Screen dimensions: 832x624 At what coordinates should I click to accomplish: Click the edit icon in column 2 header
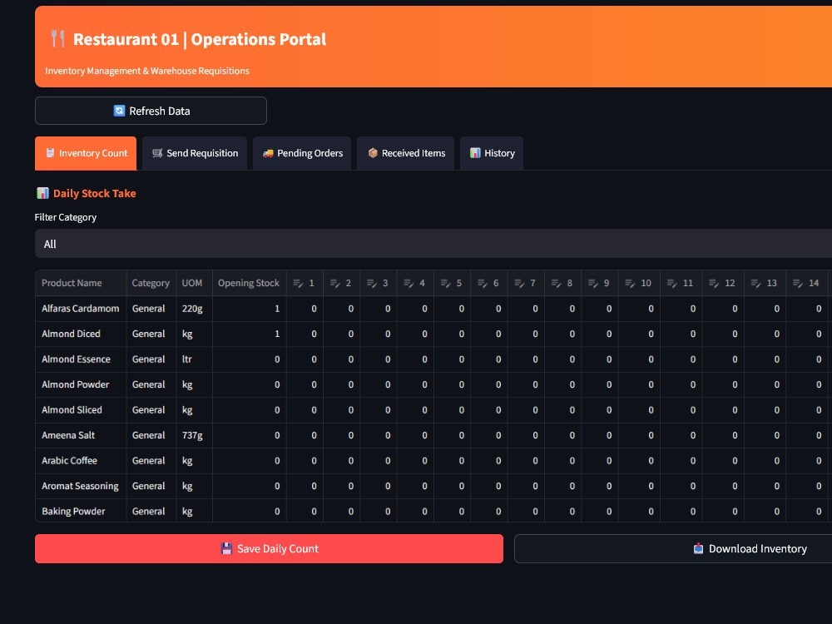[x=334, y=284]
